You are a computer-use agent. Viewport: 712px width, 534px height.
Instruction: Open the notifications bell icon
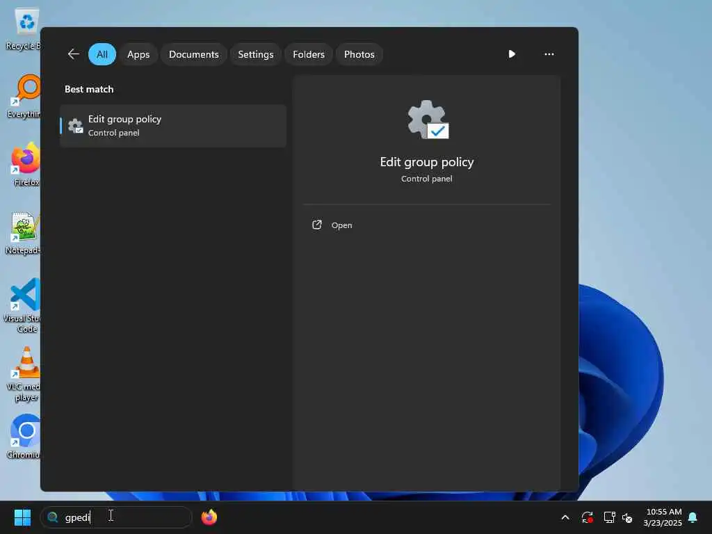[693, 517]
